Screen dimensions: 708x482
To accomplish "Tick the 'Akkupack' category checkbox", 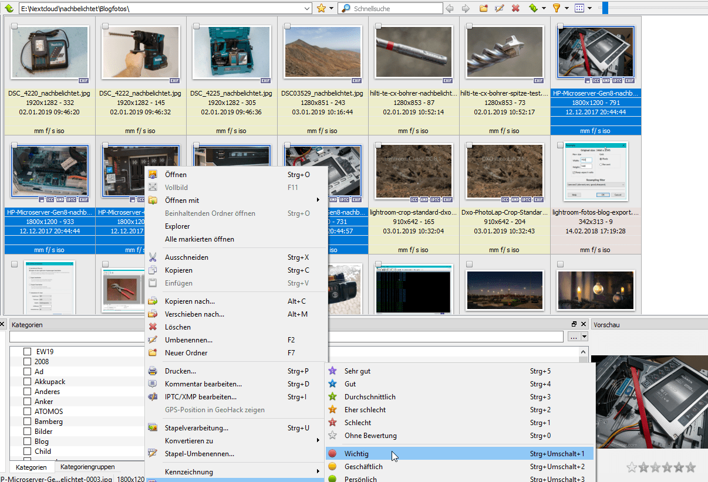I will pos(27,382).
